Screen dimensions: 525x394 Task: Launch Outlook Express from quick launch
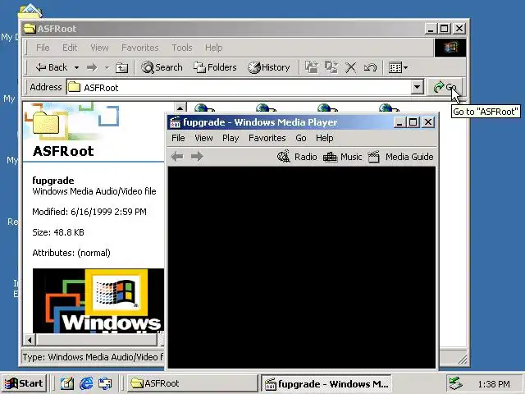pos(105,383)
